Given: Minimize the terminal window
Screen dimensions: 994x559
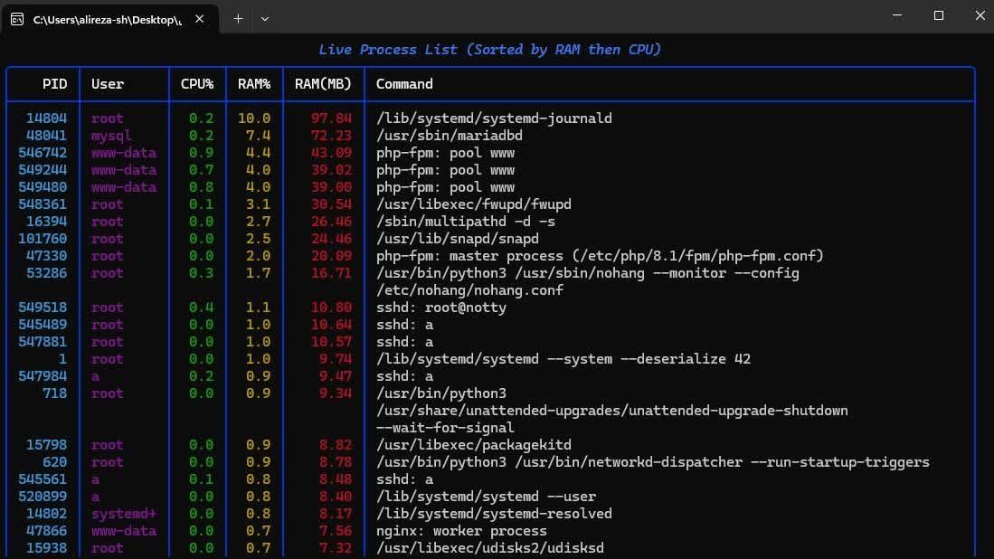Looking at the screenshot, I should tap(897, 15).
